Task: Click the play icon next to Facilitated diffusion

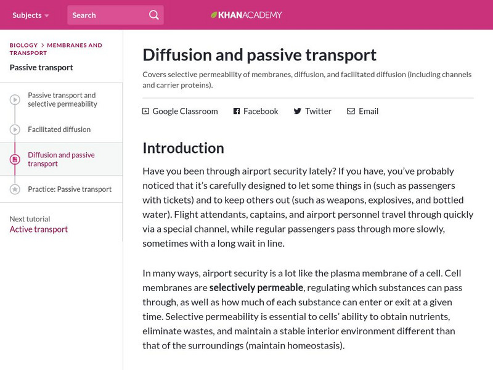Action: click(14, 129)
